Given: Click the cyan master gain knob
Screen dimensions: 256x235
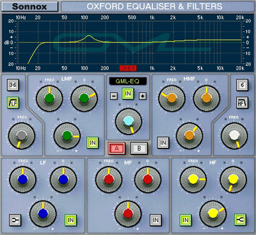Looking at the screenshot, I should (129, 122).
